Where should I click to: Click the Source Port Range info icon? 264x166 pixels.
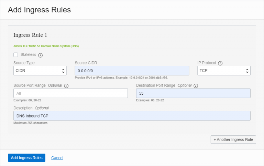point(66,86)
